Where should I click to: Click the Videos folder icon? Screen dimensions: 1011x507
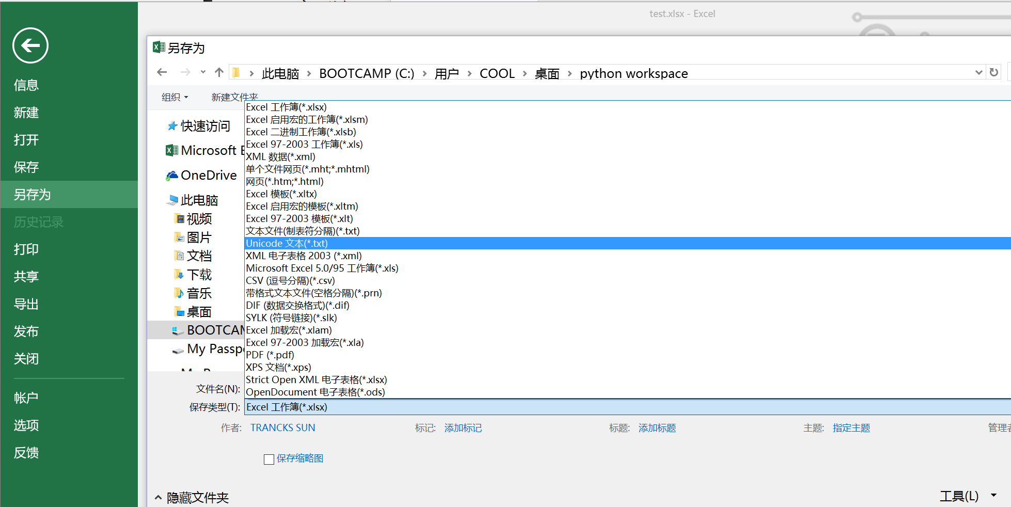click(x=179, y=219)
